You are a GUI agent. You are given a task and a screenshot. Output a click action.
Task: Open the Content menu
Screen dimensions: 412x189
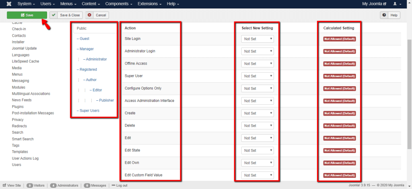tap(91, 4)
